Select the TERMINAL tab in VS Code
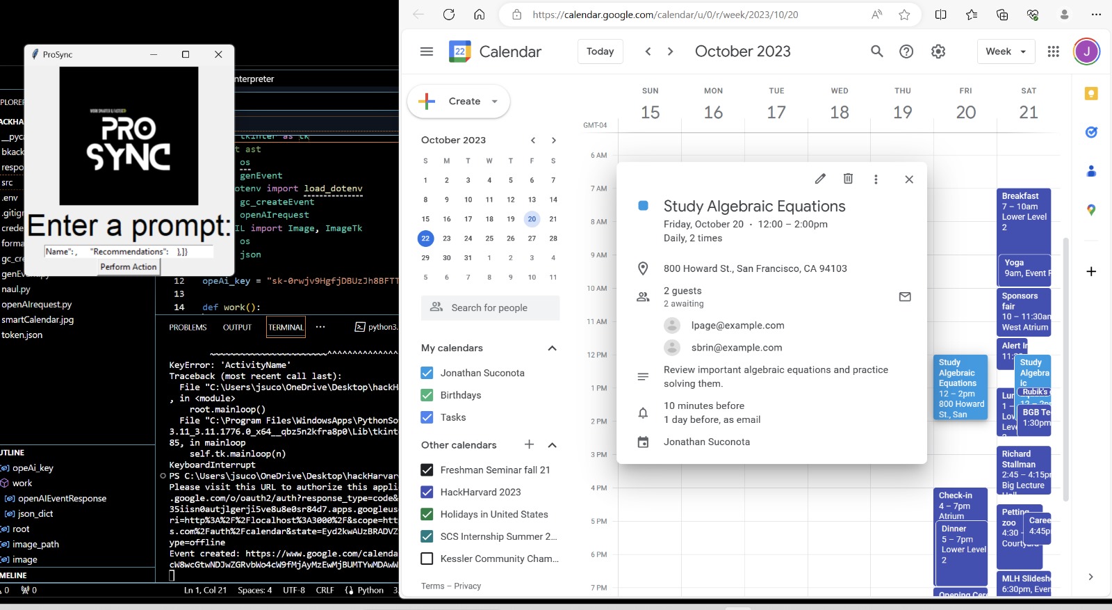This screenshot has height=610, width=1112. (x=286, y=328)
